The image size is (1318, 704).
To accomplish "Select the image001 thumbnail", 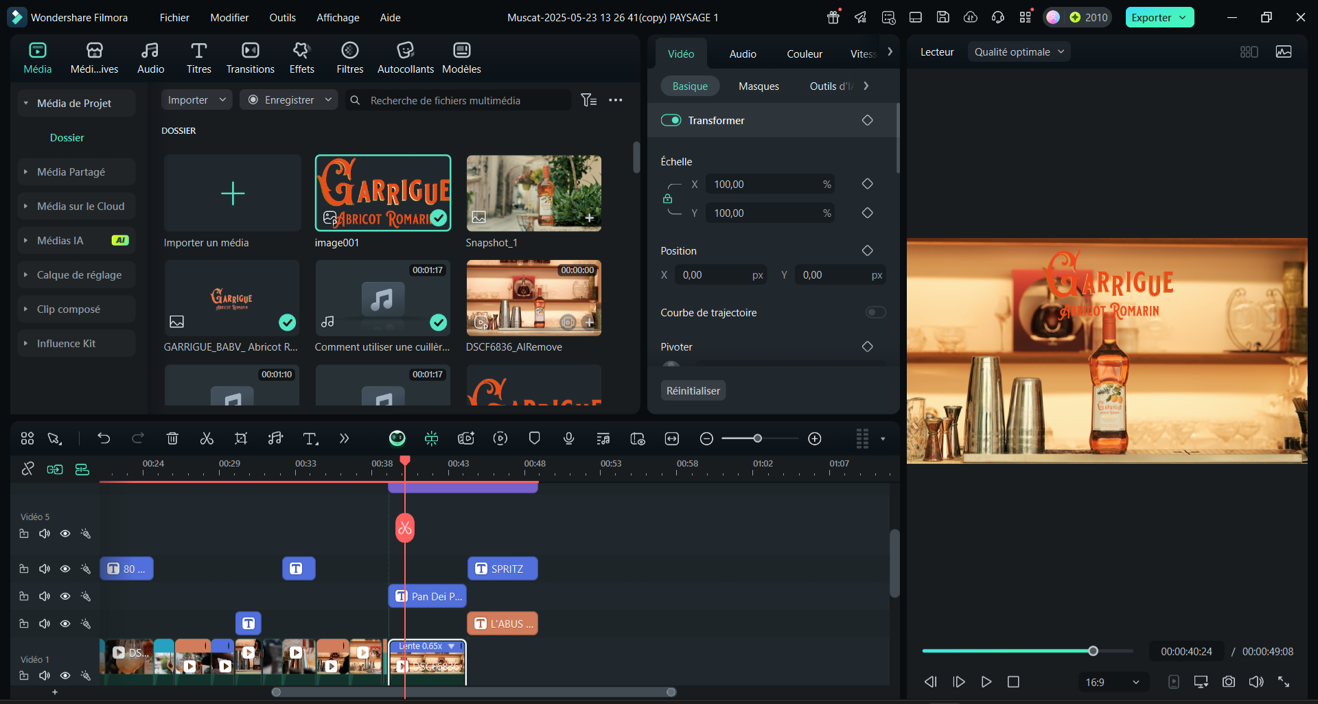I will click(383, 193).
